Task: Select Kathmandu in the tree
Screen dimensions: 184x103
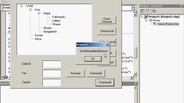Action: [59, 17]
